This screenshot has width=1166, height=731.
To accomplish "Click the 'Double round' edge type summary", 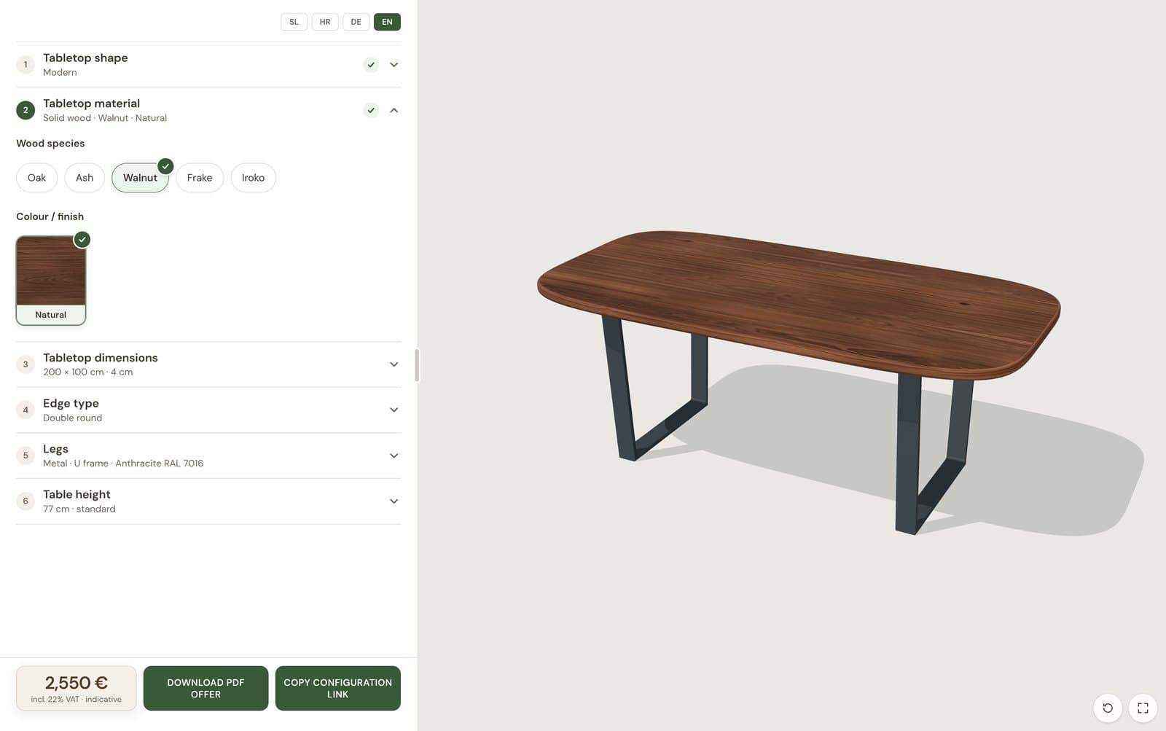I will click(x=72, y=418).
